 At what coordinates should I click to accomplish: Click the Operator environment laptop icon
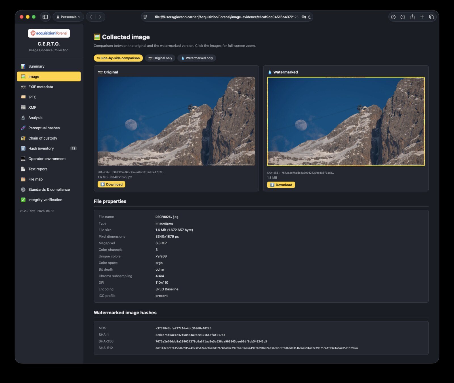pos(23,159)
